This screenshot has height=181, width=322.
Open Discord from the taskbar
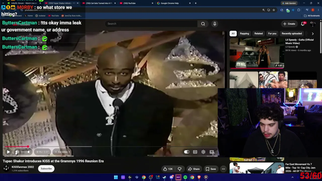coord(171,177)
